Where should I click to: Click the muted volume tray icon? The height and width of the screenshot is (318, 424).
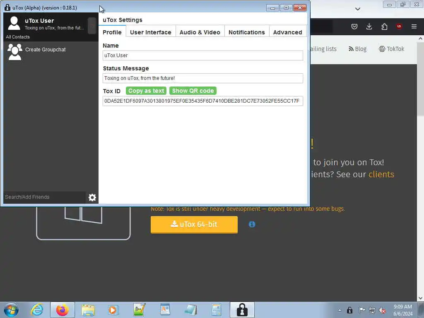(382, 311)
